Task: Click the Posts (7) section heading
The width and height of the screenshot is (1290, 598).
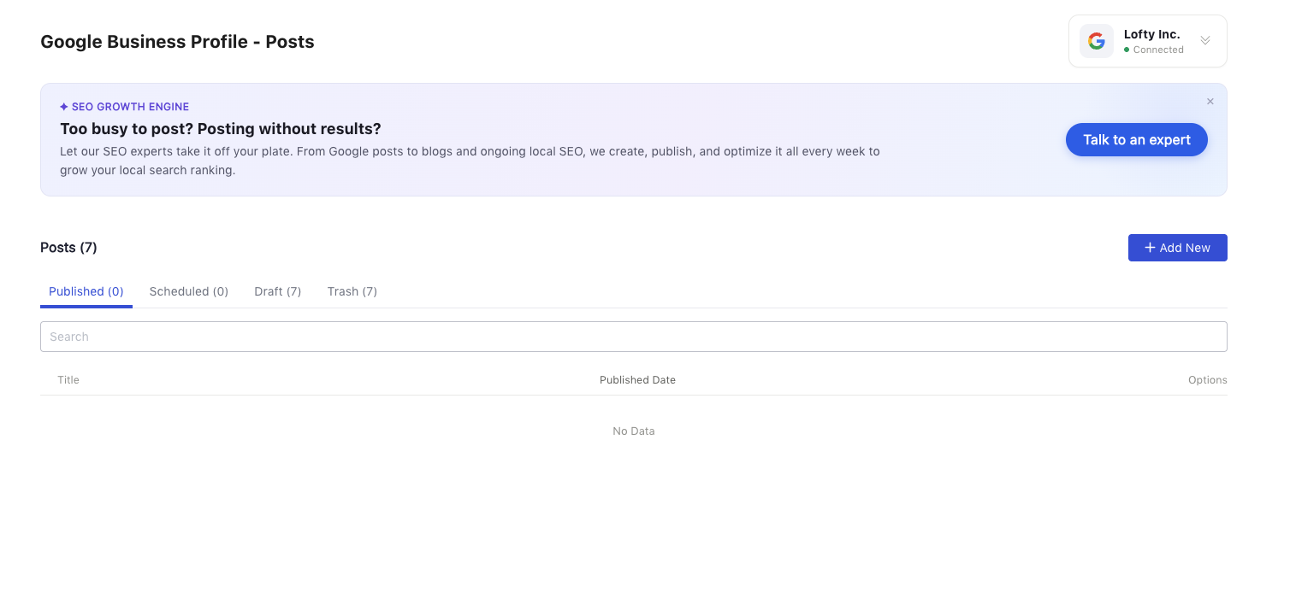Action: [x=68, y=248]
